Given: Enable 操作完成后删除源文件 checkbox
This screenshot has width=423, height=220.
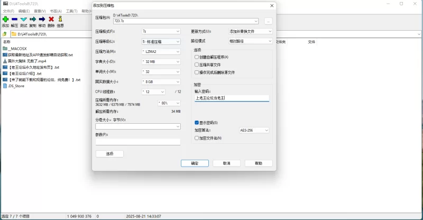Looking at the screenshot, I should tap(197, 72).
